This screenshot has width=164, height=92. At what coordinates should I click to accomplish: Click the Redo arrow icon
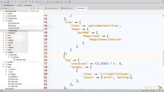15,2
